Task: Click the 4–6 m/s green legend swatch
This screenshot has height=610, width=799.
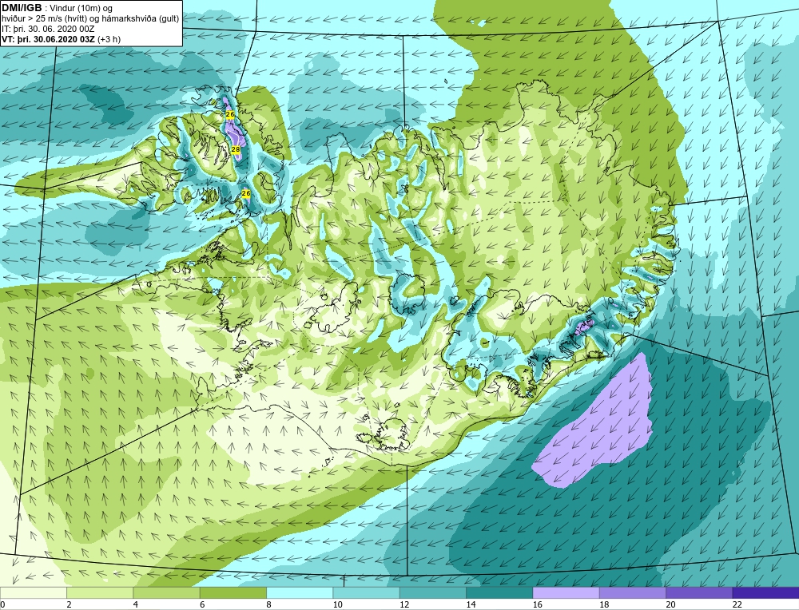Action: (167, 592)
